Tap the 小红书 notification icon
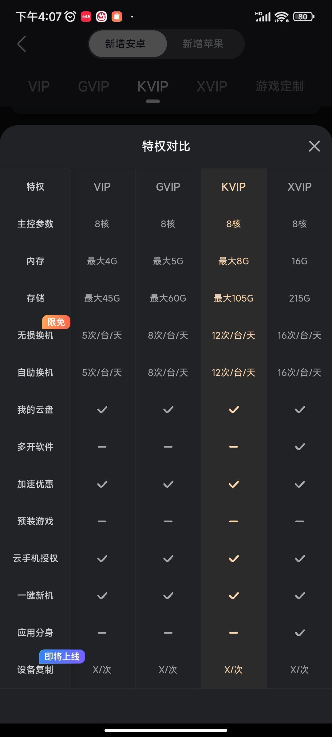The width and height of the screenshot is (332, 737). [86, 17]
